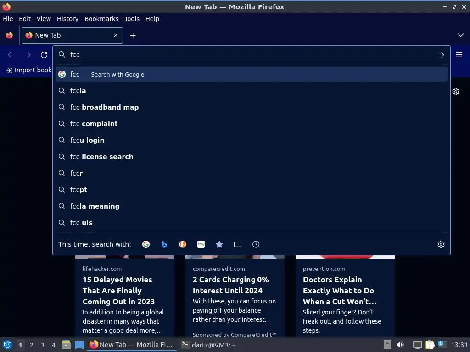The height and width of the screenshot is (352, 470).
Task: Click the back navigation arrow
Action: [11, 55]
